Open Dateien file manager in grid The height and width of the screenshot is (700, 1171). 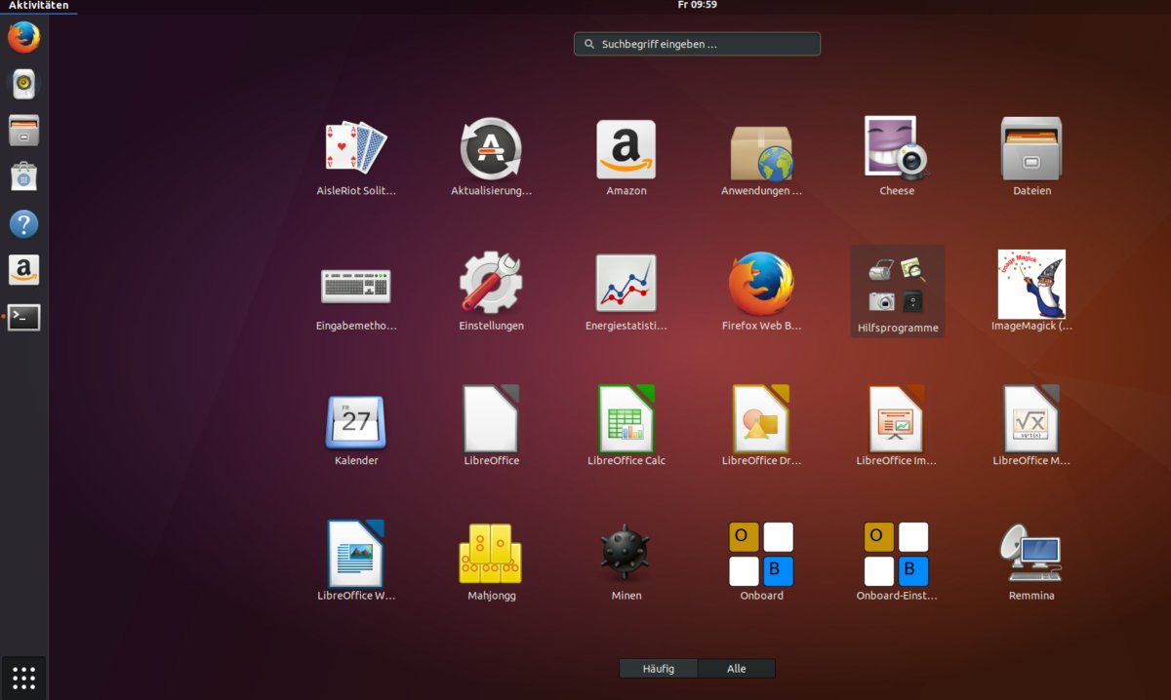click(x=1031, y=156)
